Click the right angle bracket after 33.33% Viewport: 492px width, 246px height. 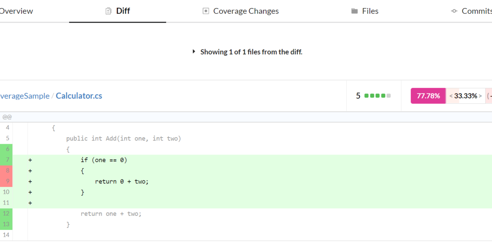480,96
